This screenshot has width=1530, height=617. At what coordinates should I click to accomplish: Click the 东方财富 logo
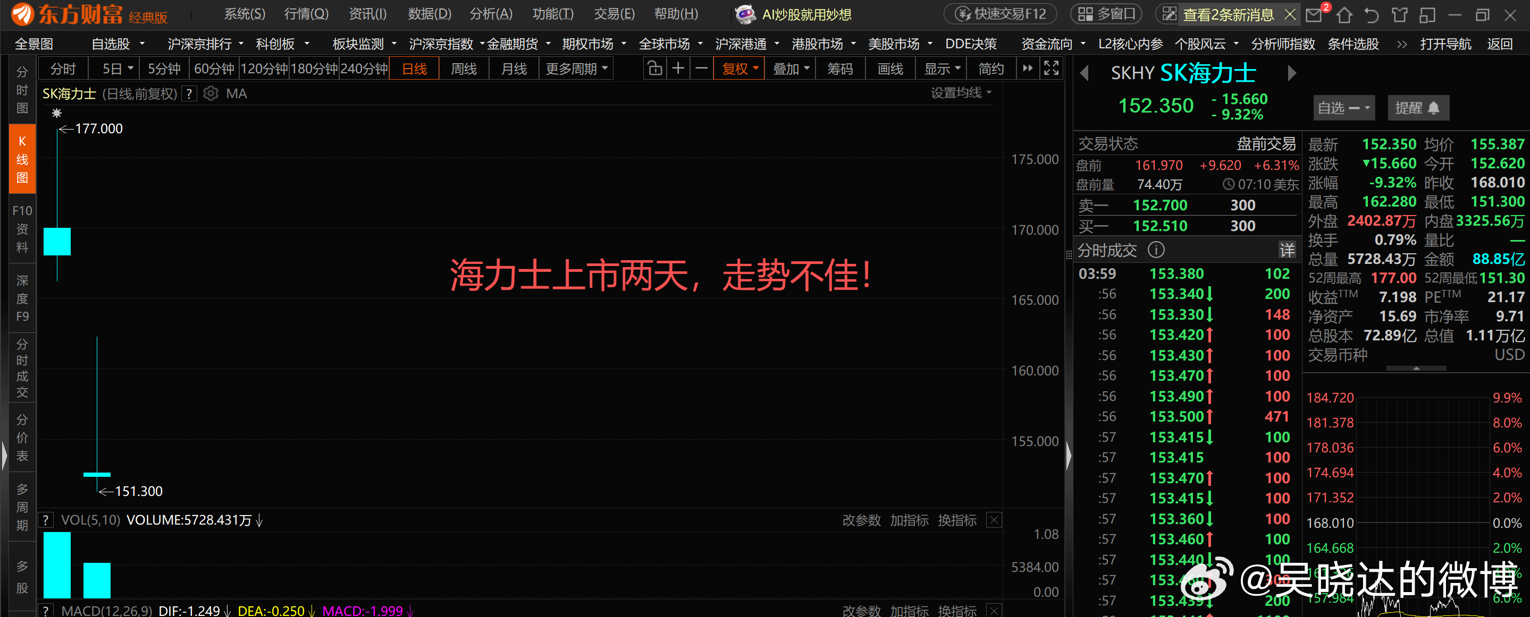(66, 14)
